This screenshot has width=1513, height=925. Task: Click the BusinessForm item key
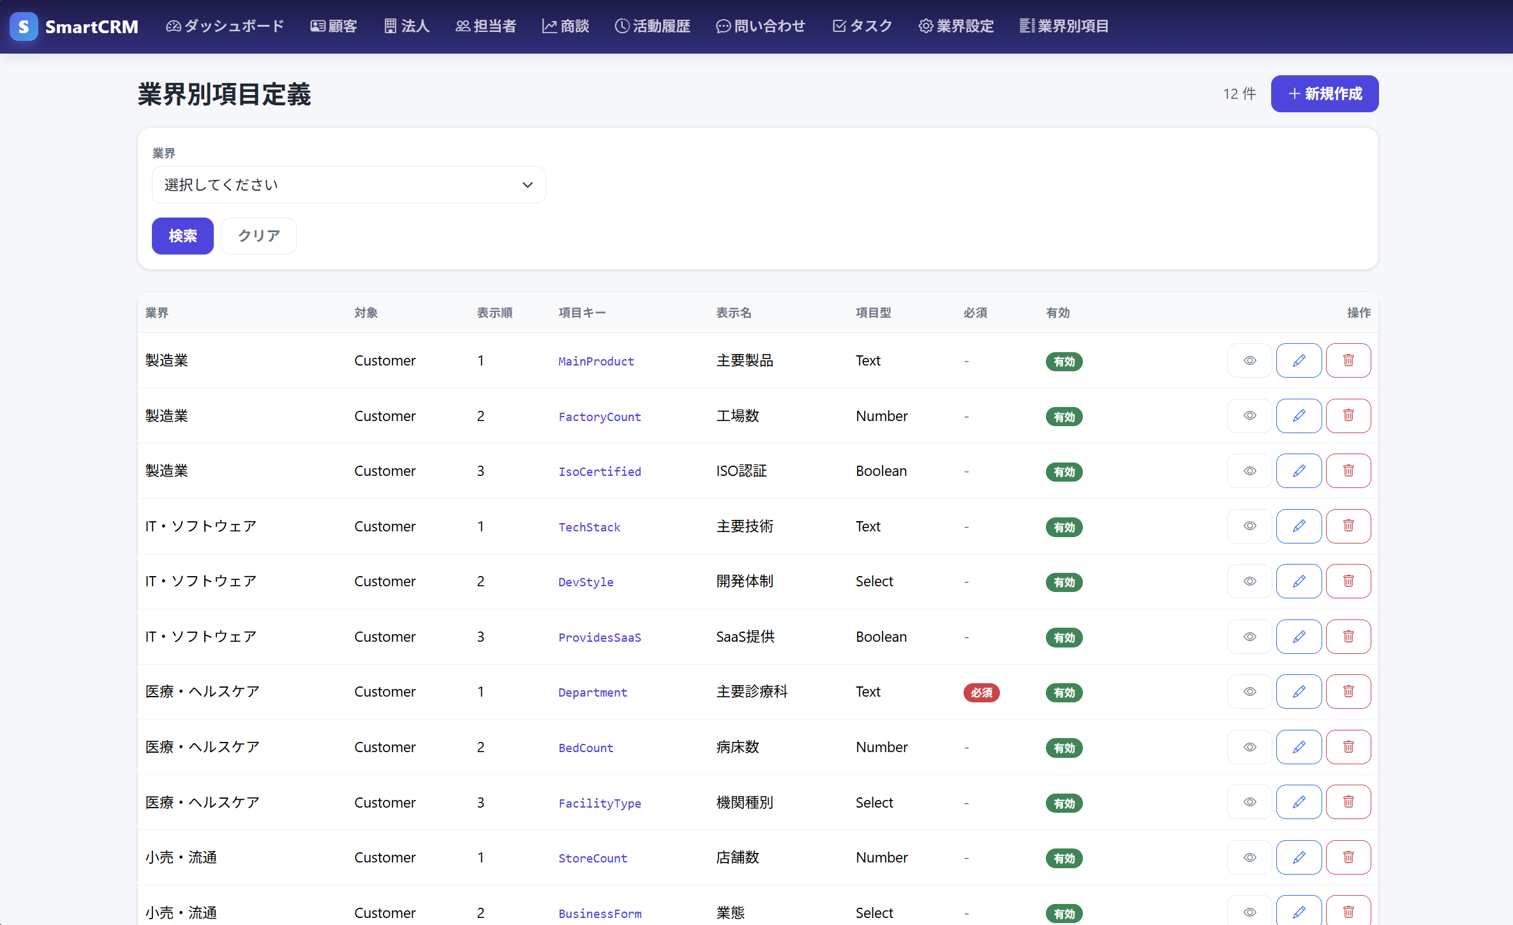click(x=599, y=914)
